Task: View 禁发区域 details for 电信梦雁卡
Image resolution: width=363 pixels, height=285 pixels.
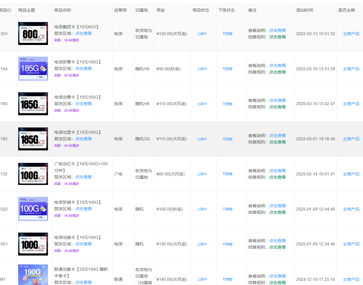Action: 83,68
